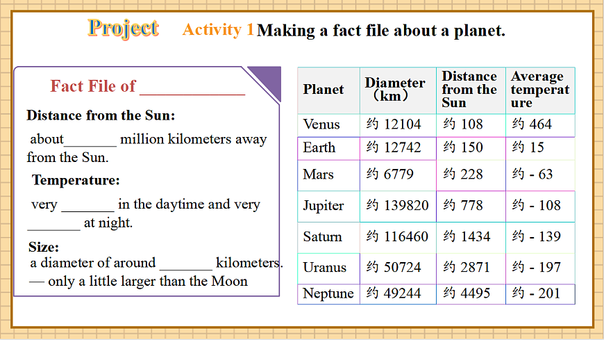
Task: Click the Project title logo text
Action: click(124, 29)
